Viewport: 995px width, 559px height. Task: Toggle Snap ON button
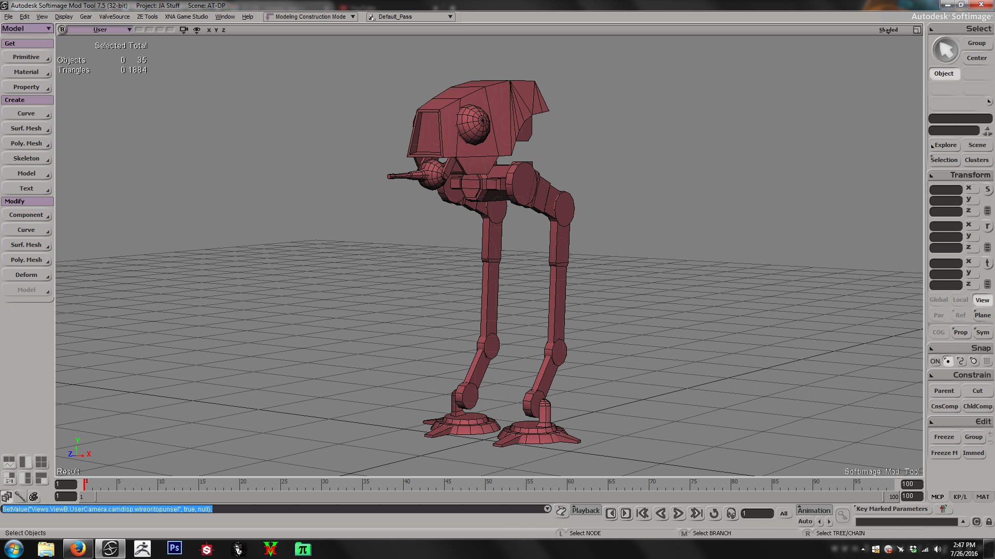(x=935, y=361)
